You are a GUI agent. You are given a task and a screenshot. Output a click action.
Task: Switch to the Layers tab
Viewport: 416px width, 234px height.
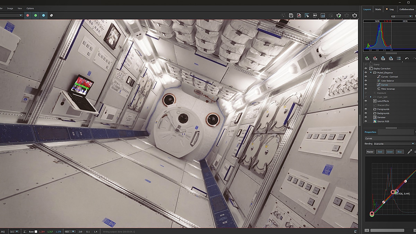367,9
